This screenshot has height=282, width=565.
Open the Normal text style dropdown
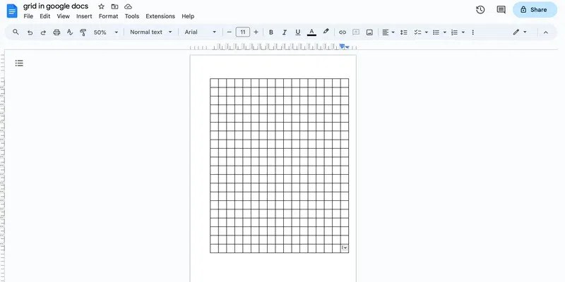[x=151, y=32]
